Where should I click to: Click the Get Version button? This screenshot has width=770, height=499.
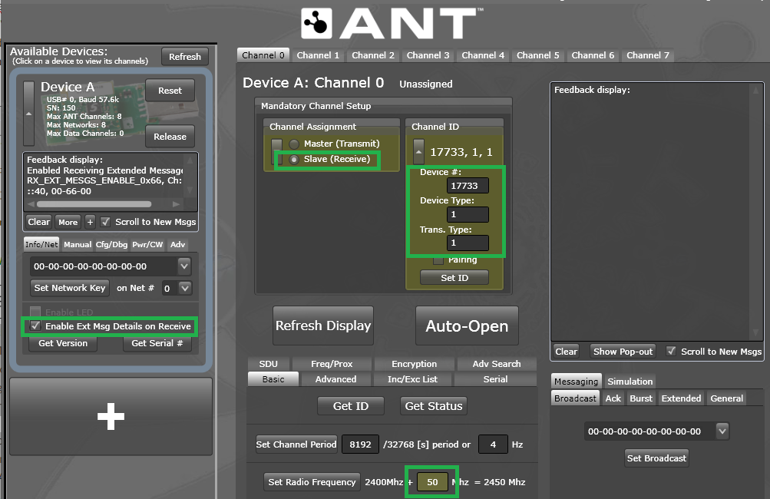(x=63, y=343)
